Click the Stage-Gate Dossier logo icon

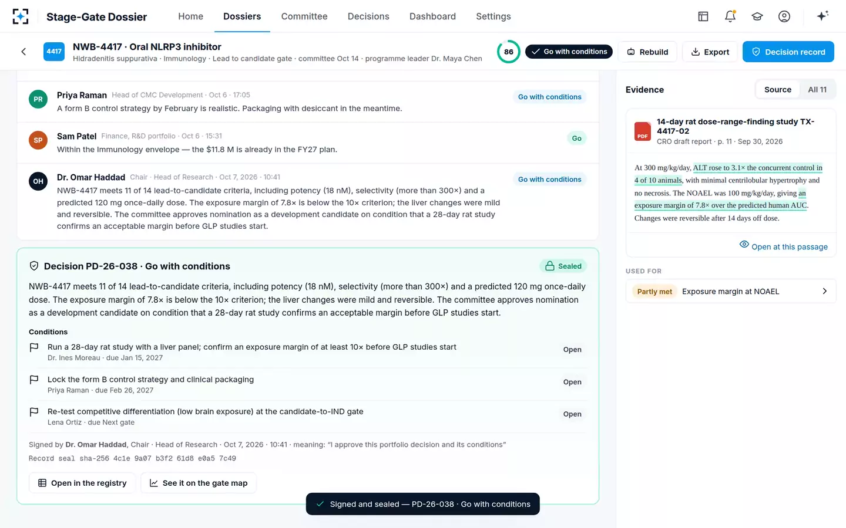coord(21,16)
